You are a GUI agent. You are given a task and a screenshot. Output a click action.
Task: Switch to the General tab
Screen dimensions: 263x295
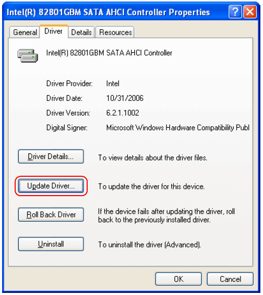coord(25,32)
